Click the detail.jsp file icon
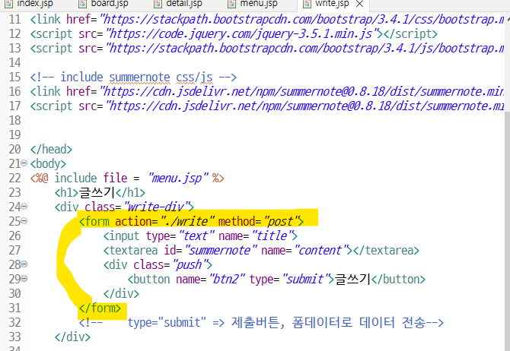This screenshot has width=510, height=351. click(x=158, y=4)
